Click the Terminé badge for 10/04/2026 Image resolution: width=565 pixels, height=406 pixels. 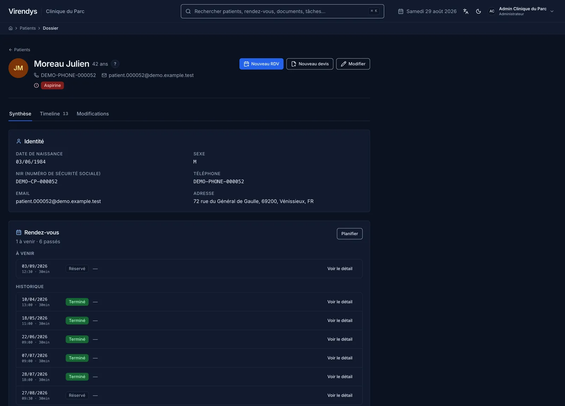coord(77,302)
